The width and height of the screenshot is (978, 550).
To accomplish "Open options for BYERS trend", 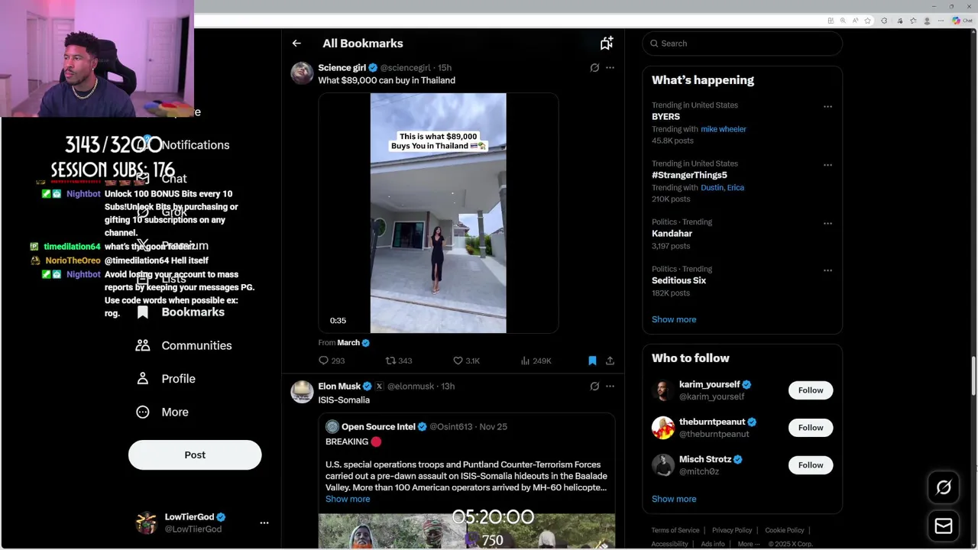I will [827, 107].
